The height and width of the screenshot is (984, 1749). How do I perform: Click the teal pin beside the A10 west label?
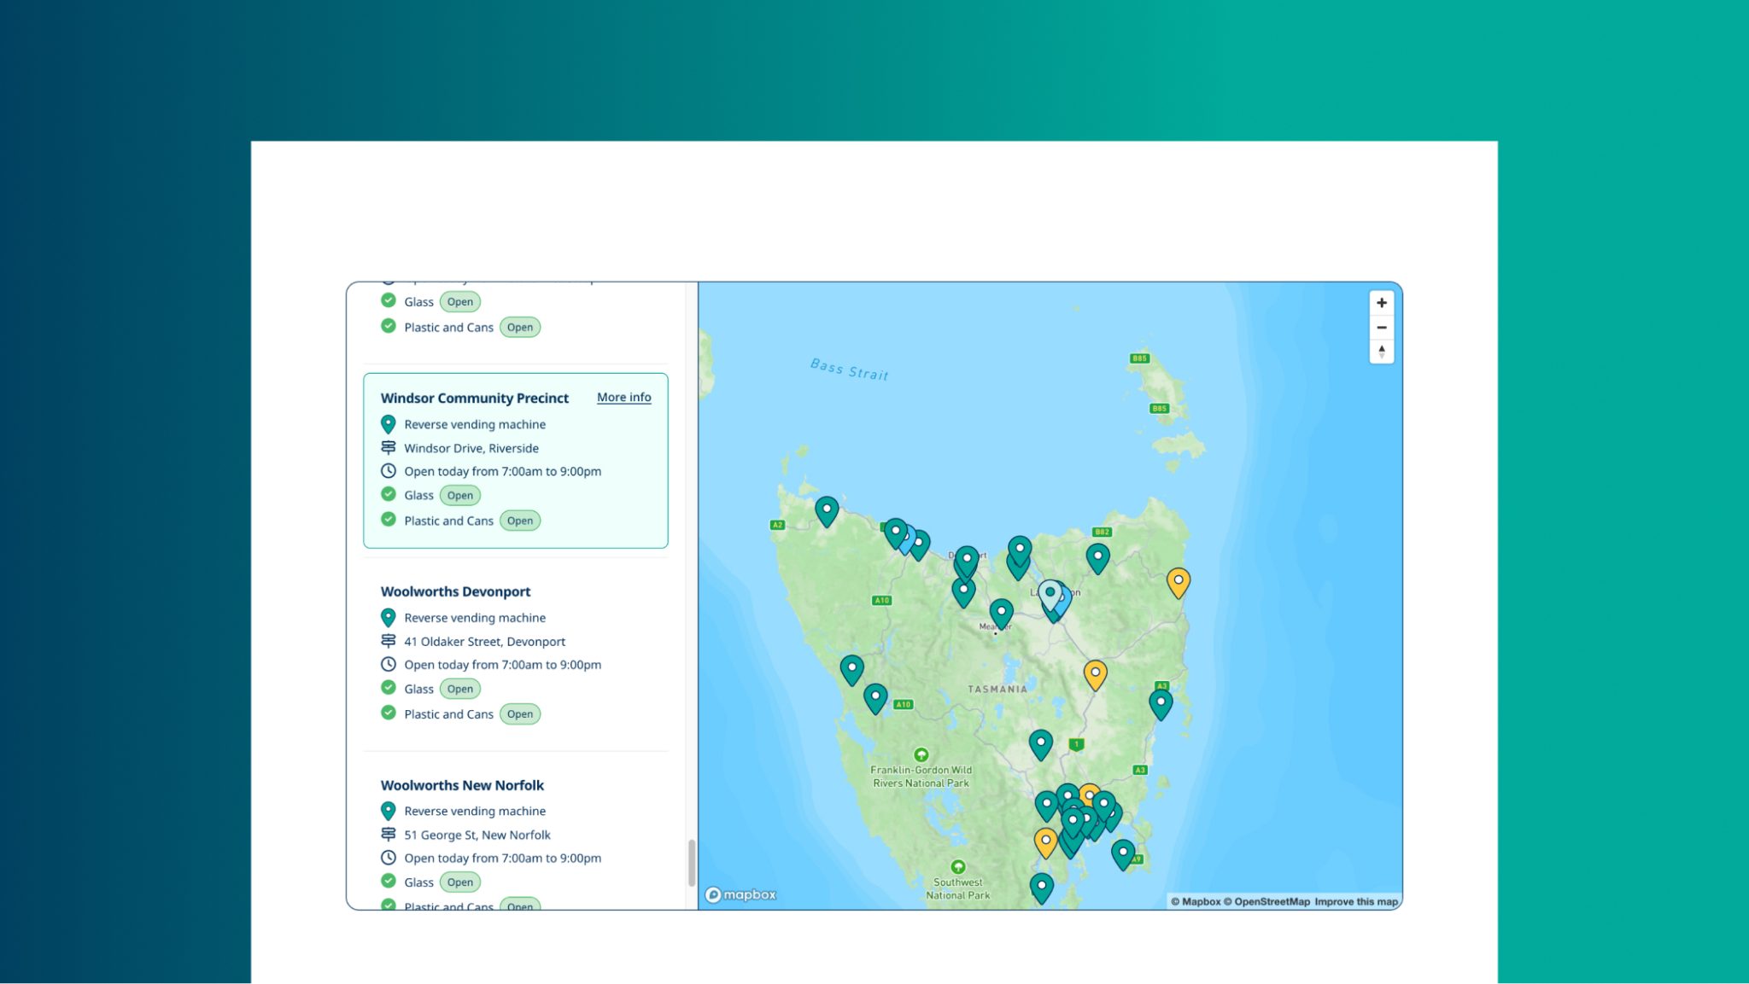click(x=875, y=698)
